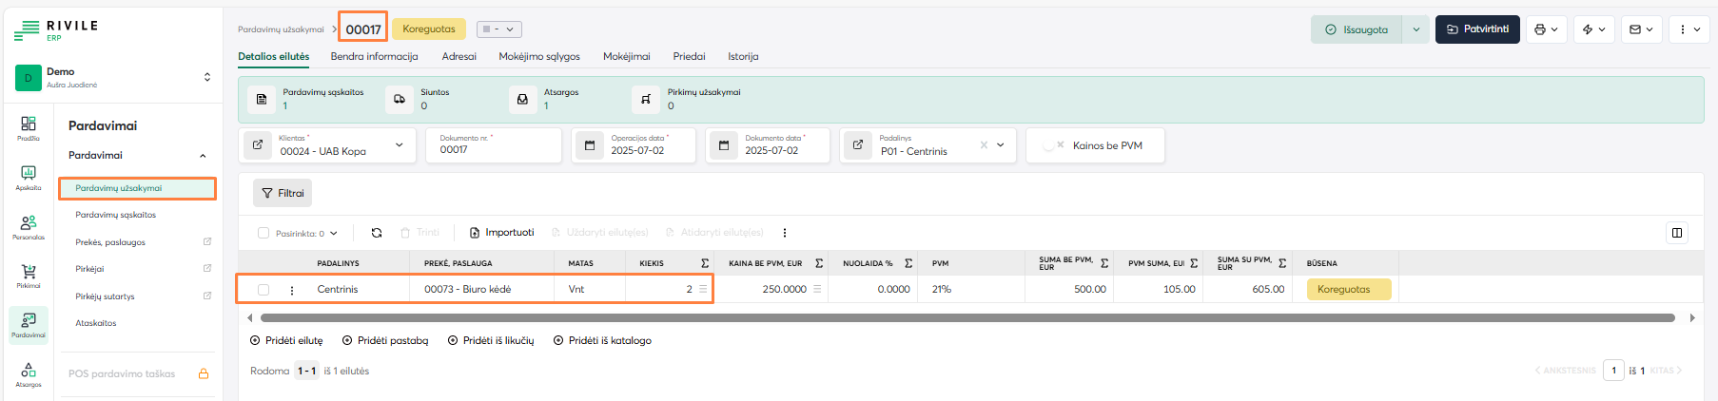This screenshot has height=401, width=1718.
Task: Click the three-dot menu on Centrinis row
Action: (x=292, y=290)
